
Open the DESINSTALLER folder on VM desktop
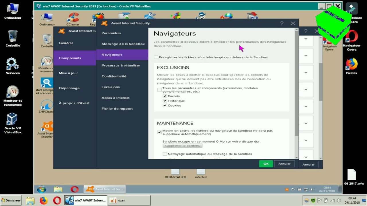175,174
